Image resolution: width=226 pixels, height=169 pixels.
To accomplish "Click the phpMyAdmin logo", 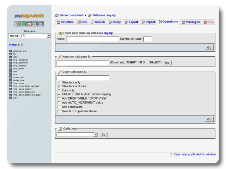I will point(29,16).
